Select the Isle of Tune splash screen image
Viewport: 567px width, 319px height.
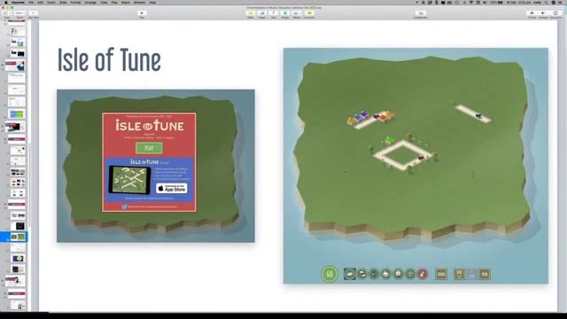[156, 166]
